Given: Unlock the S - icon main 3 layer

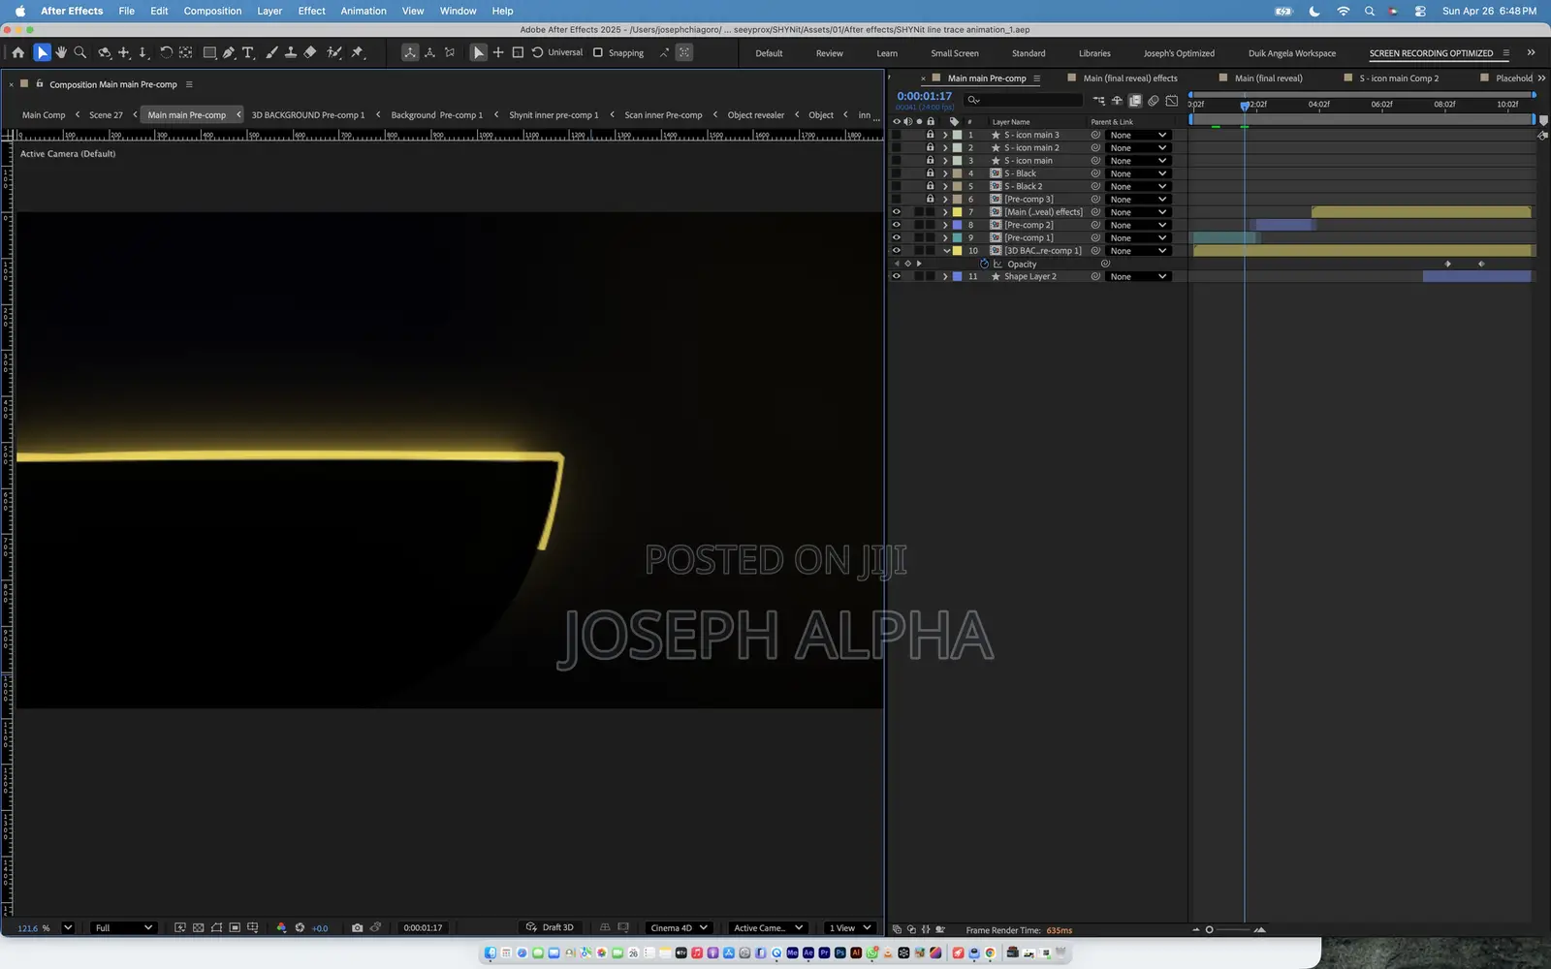Looking at the screenshot, I should [x=931, y=135].
